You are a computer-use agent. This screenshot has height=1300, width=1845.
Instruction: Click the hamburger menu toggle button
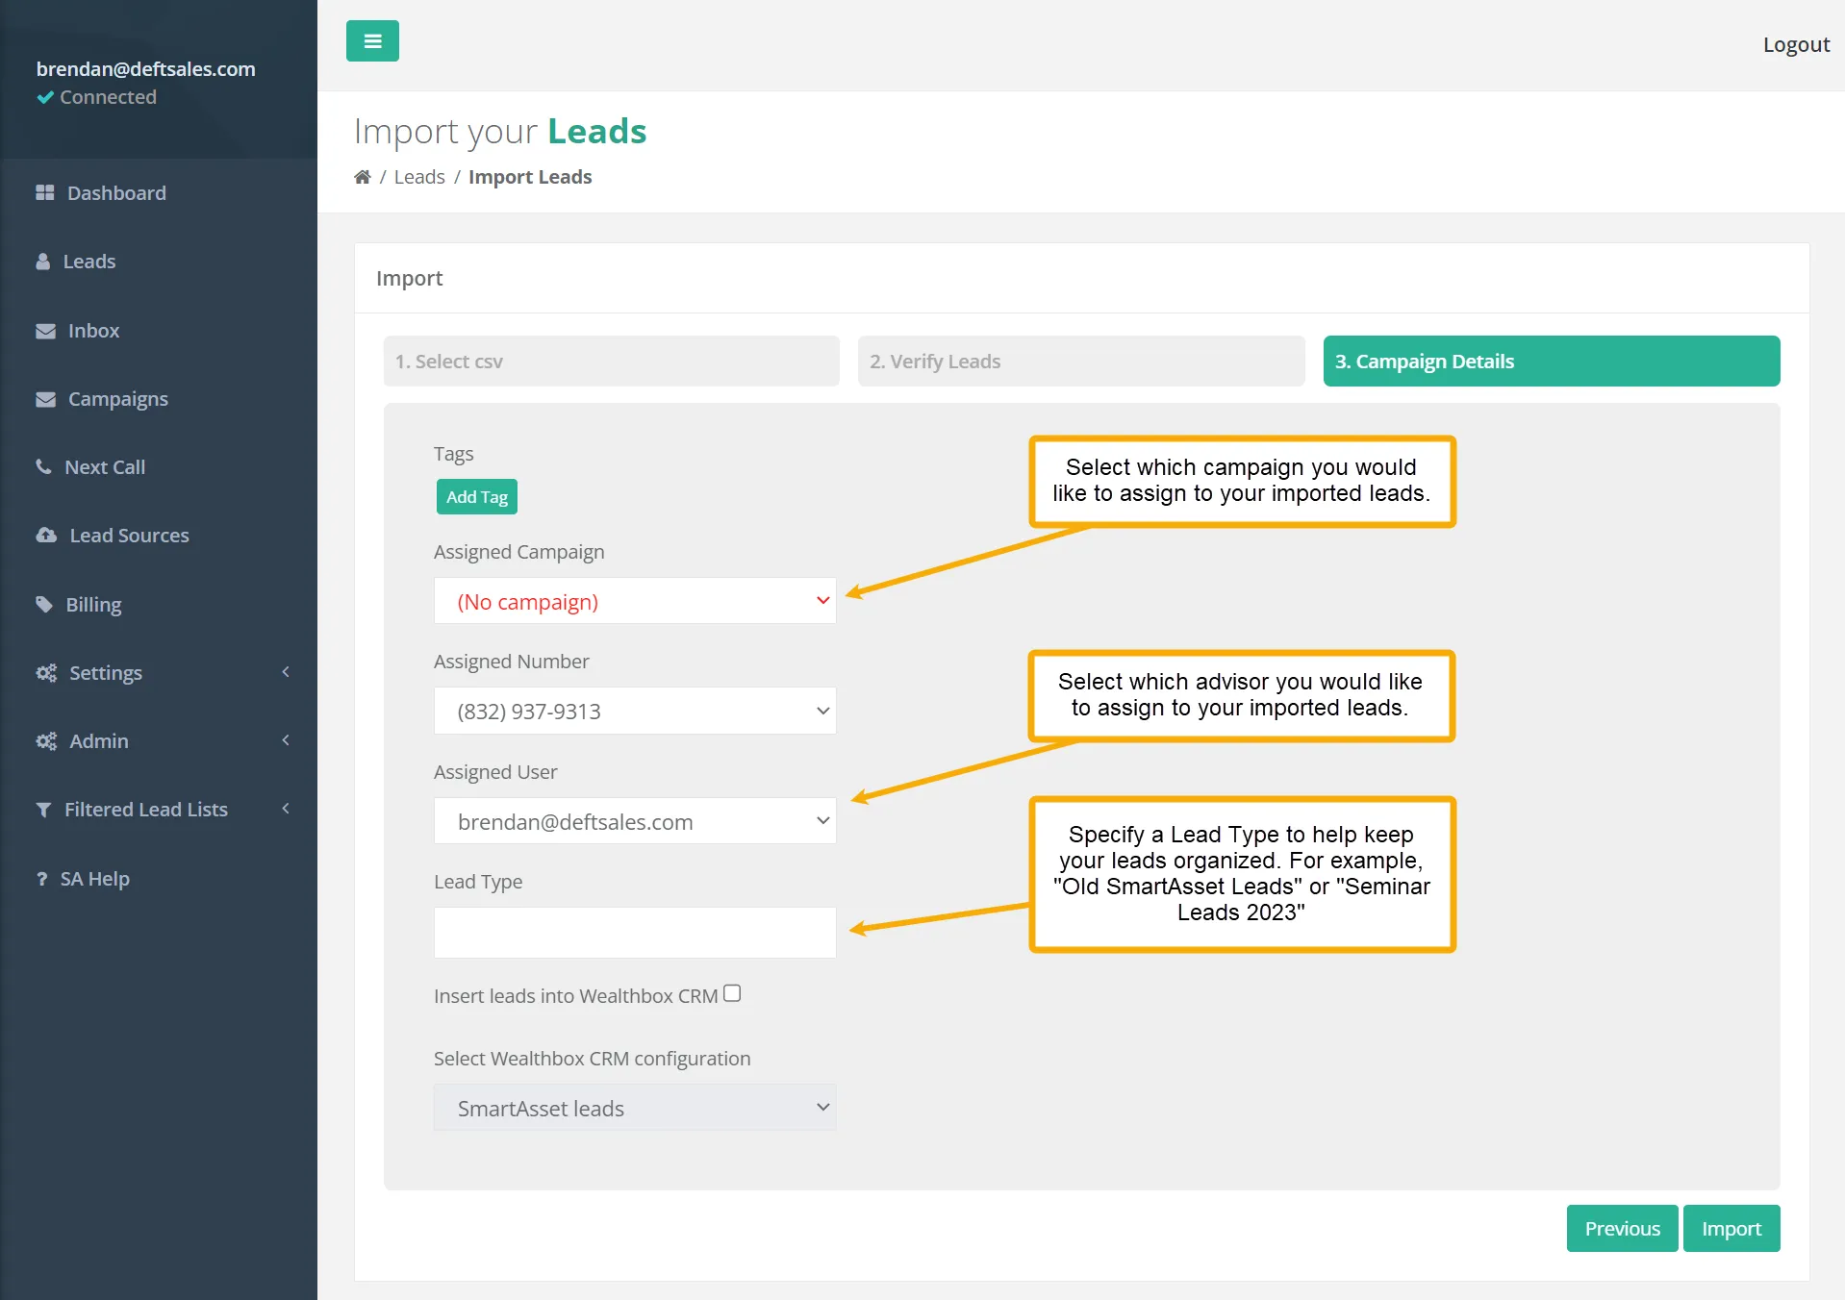pos(372,41)
